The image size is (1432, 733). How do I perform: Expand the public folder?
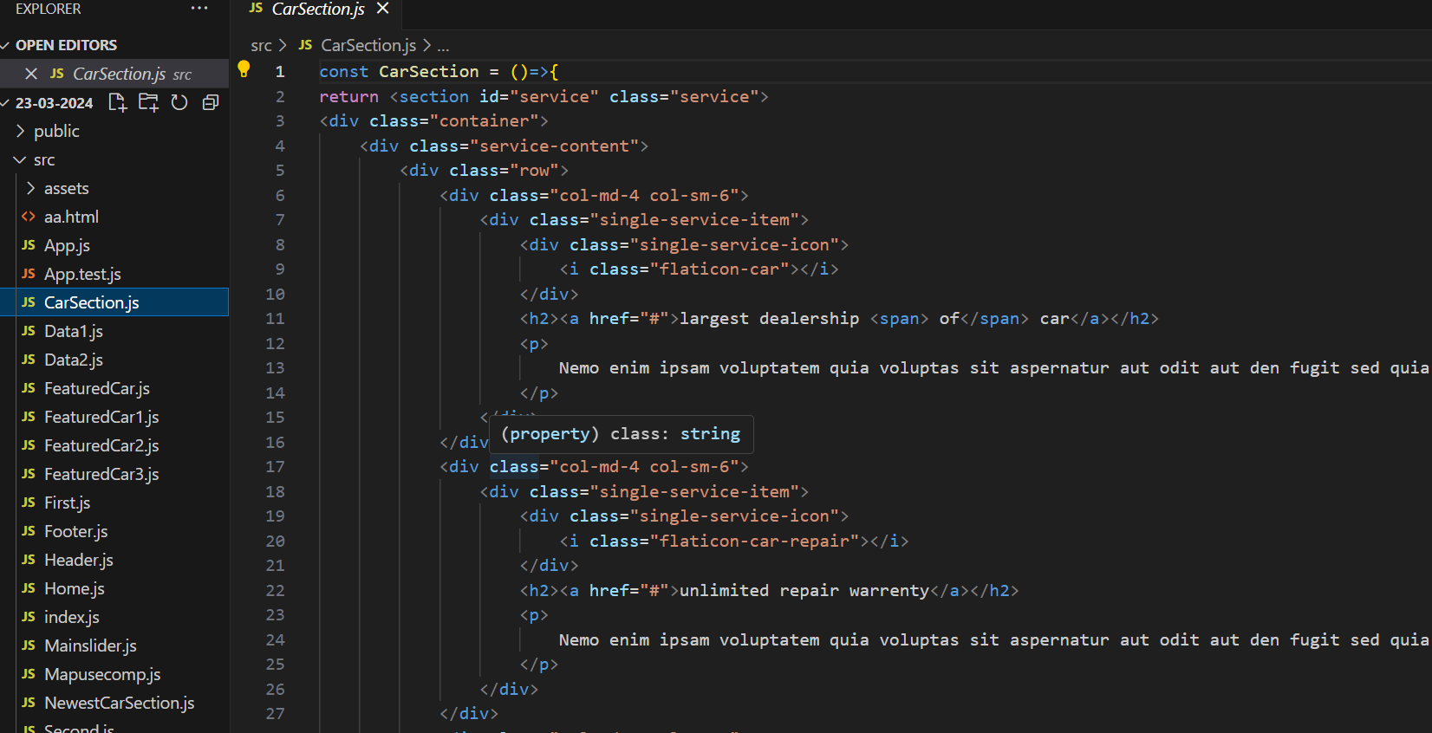(x=56, y=131)
